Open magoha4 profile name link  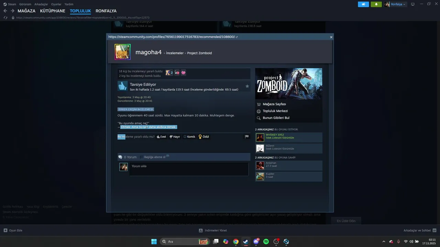(148, 52)
